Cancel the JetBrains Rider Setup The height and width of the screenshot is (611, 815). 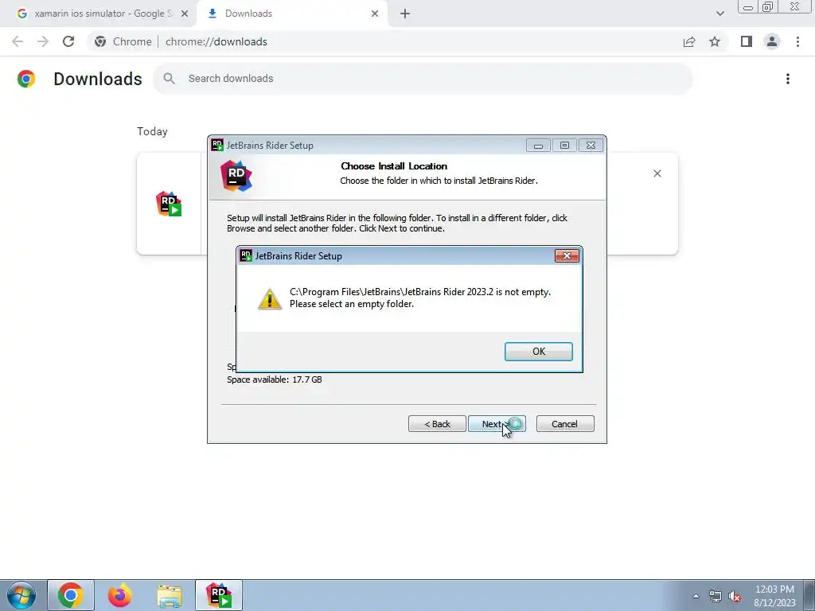565,424
